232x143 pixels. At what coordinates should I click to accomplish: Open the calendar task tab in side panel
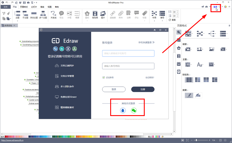click(179, 64)
